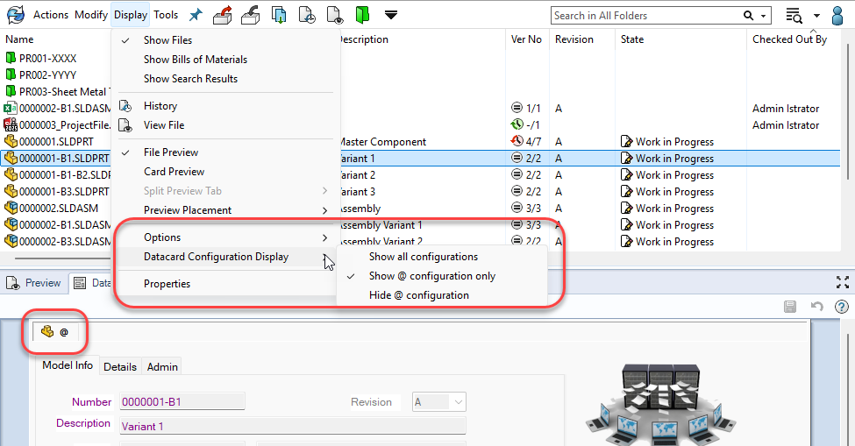
Task: Click Properties in the Display menu
Action: 167,284
